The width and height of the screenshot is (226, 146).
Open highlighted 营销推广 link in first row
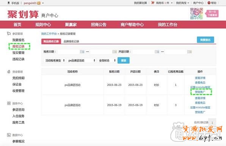[x=200, y=92]
